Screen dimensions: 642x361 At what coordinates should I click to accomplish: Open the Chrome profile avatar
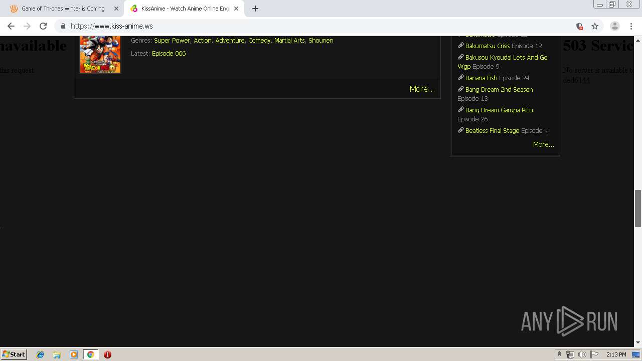(615, 26)
